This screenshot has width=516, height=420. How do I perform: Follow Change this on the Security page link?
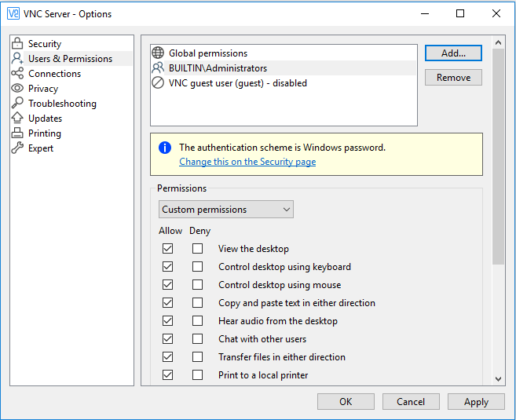(x=247, y=162)
